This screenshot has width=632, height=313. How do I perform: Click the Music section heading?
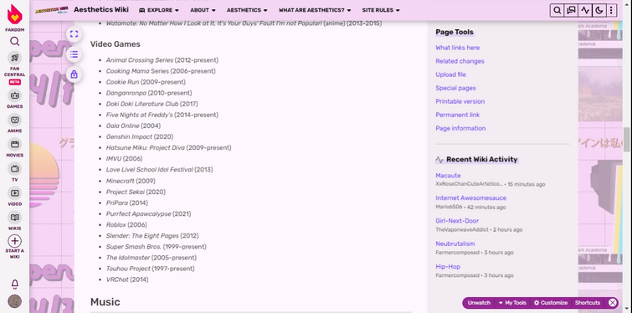[x=105, y=302]
